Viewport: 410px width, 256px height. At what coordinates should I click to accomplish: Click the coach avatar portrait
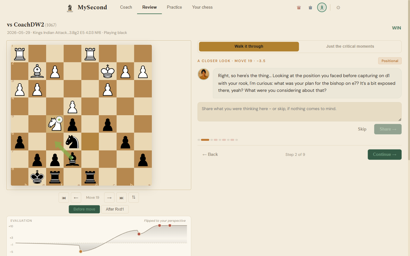click(204, 74)
